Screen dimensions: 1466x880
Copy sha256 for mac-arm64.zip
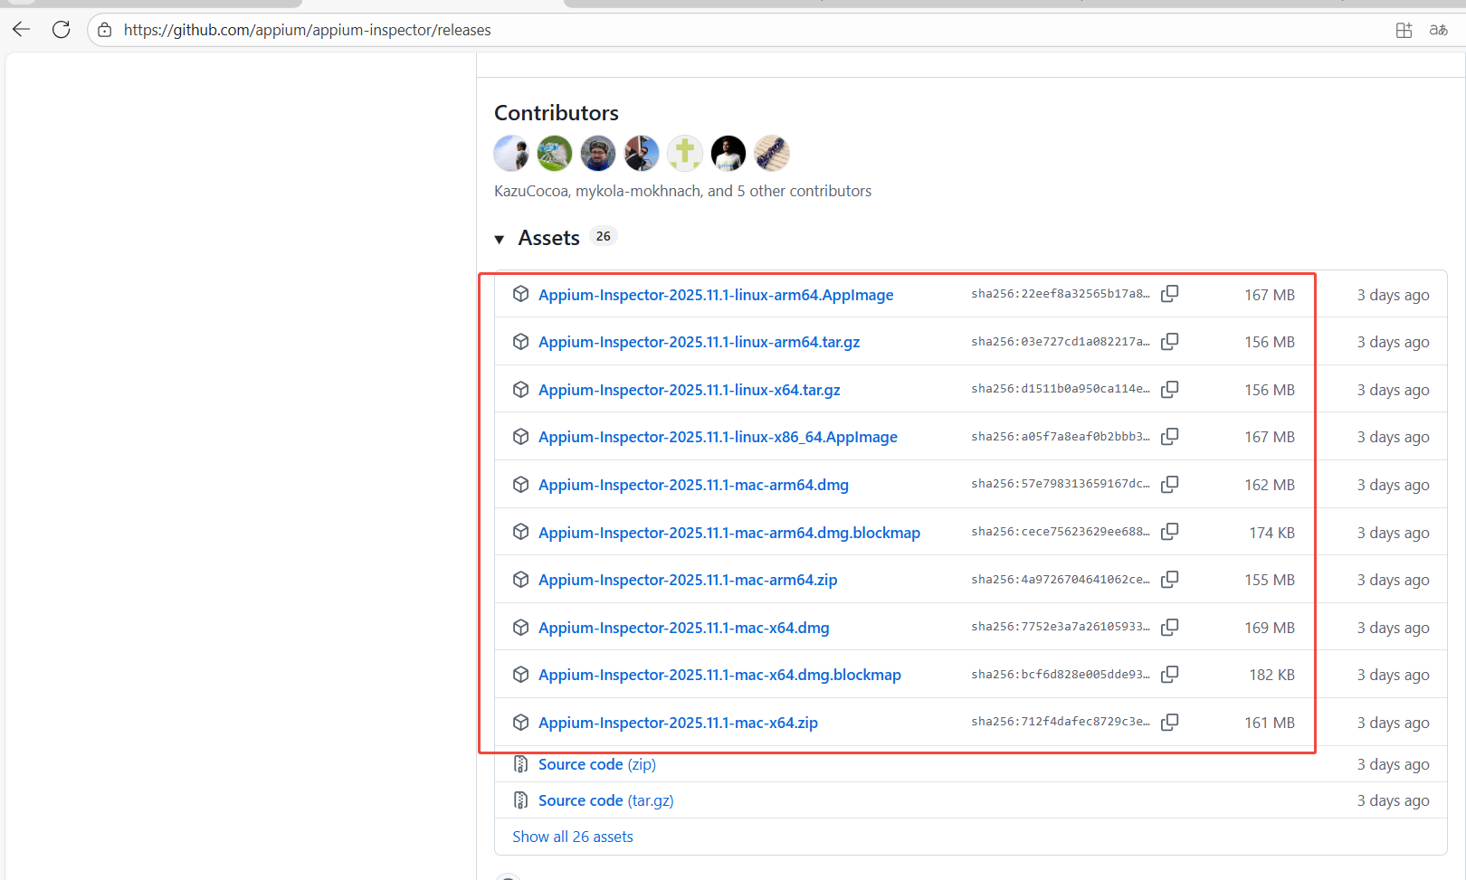click(x=1170, y=579)
